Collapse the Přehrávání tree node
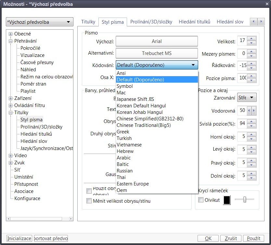Screen dimensions: 271x245 tap(11, 41)
